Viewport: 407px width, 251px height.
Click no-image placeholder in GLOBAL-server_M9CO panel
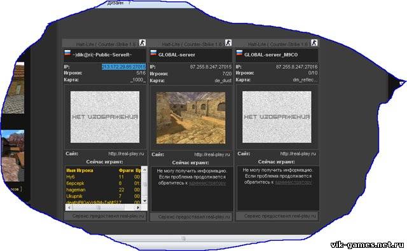point(277,117)
